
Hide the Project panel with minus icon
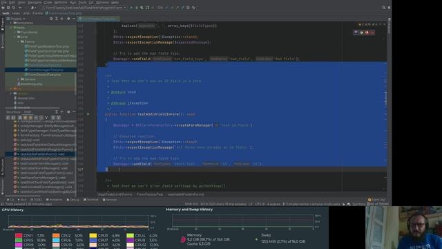(74, 19)
